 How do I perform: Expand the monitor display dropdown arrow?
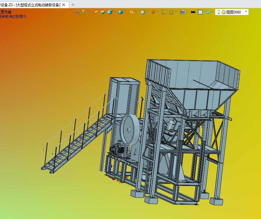click(187, 12)
